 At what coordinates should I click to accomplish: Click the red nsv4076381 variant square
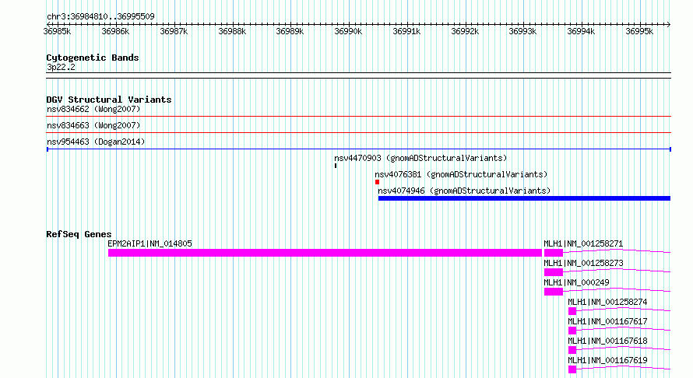[377, 182]
